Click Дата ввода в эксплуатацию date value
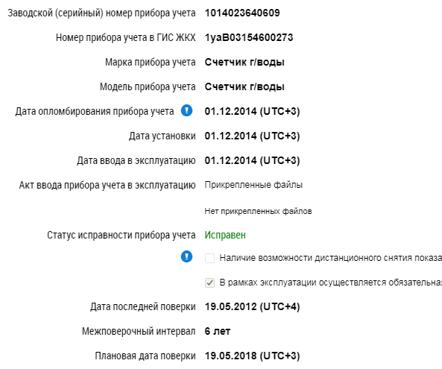442x369 pixels. [252, 160]
